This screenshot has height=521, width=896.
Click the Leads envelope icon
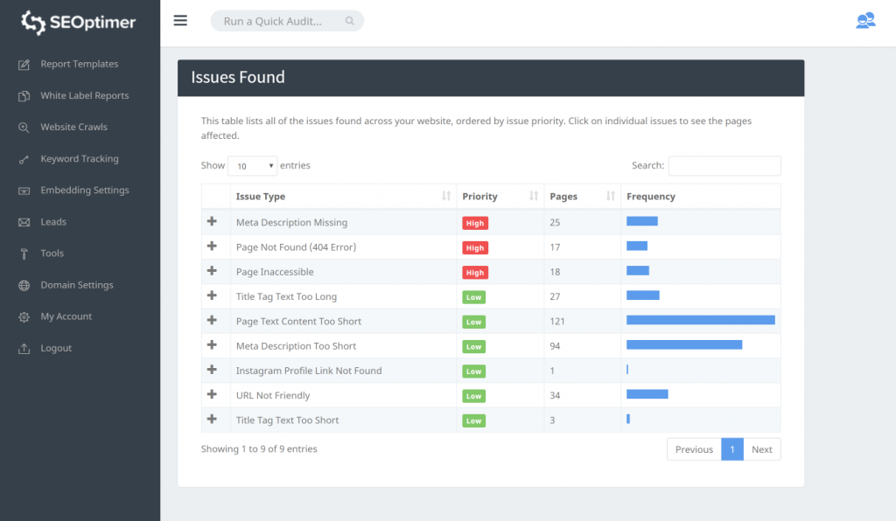(x=24, y=222)
